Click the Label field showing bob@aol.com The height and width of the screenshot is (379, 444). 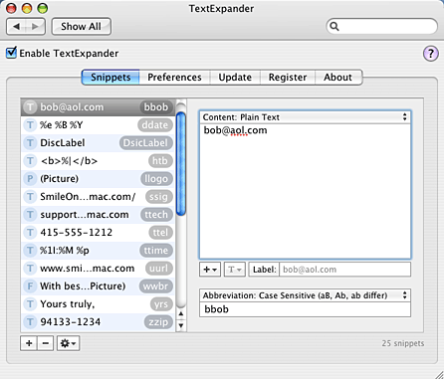(344, 270)
